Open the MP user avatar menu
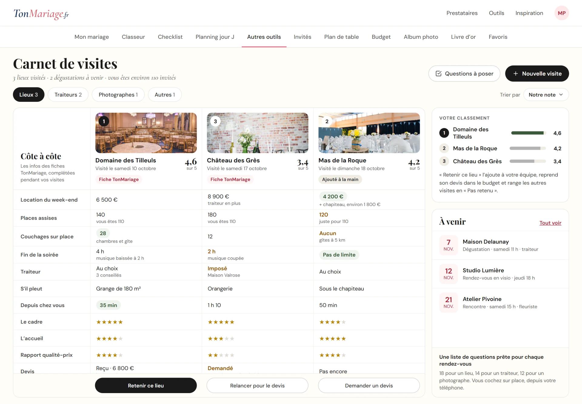Screen dimensions: 582x404 tap(561, 13)
